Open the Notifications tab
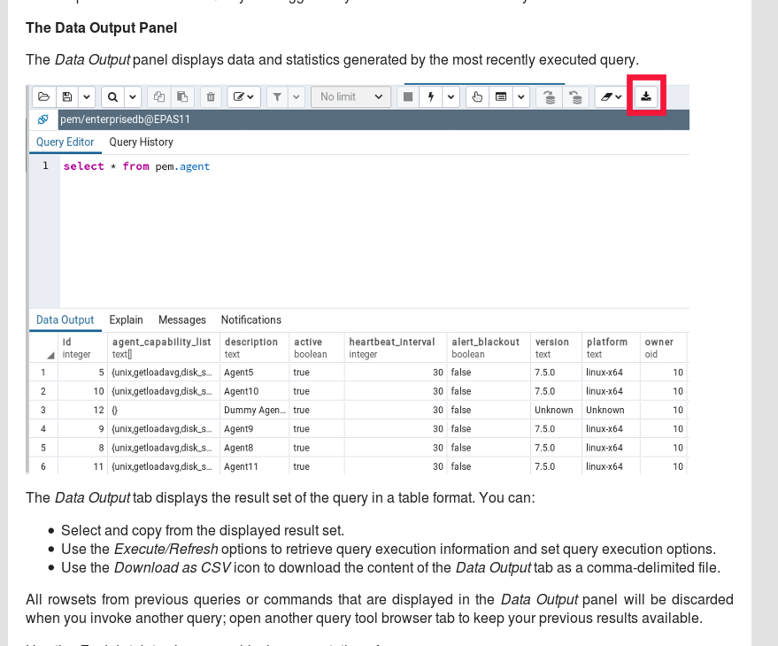 tap(250, 319)
